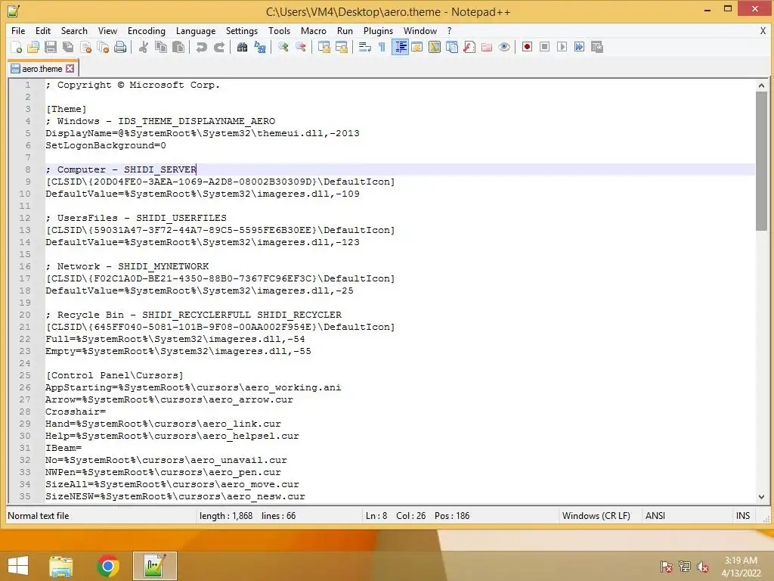
Task: Toggle INS insert mode in the status bar
Action: (743, 516)
